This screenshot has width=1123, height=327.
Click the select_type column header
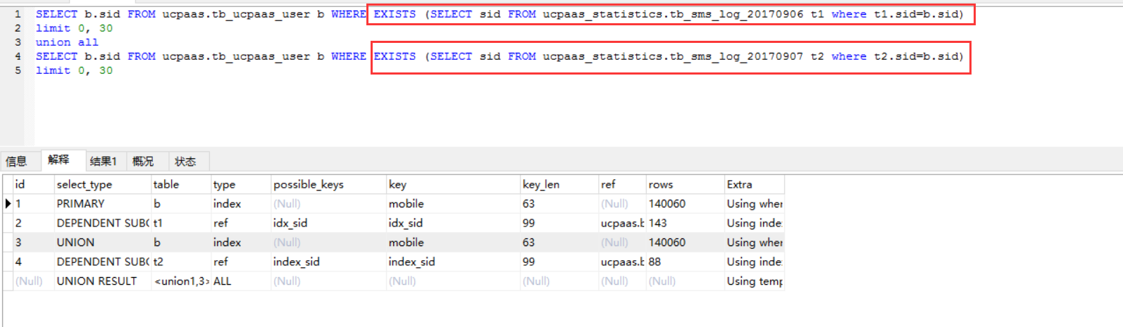coord(102,184)
